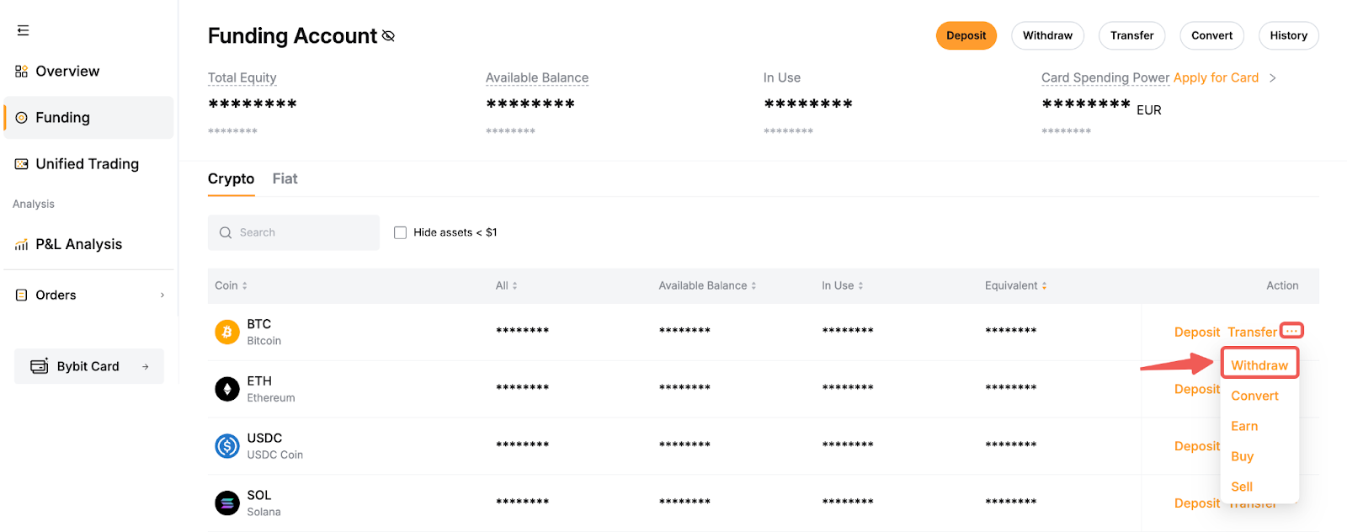This screenshot has width=1347, height=532.
Task: Click the Ethereum coin icon
Action: click(226, 389)
